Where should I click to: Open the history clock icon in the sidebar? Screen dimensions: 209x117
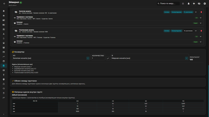(x=4, y=88)
